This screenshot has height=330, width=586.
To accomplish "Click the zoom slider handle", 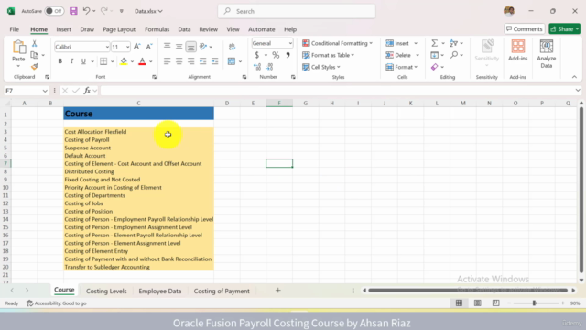I will point(535,303).
